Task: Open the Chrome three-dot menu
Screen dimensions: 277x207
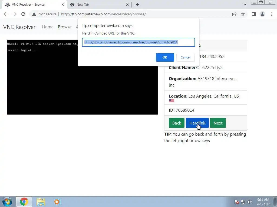Action: click(x=271, y=14)
